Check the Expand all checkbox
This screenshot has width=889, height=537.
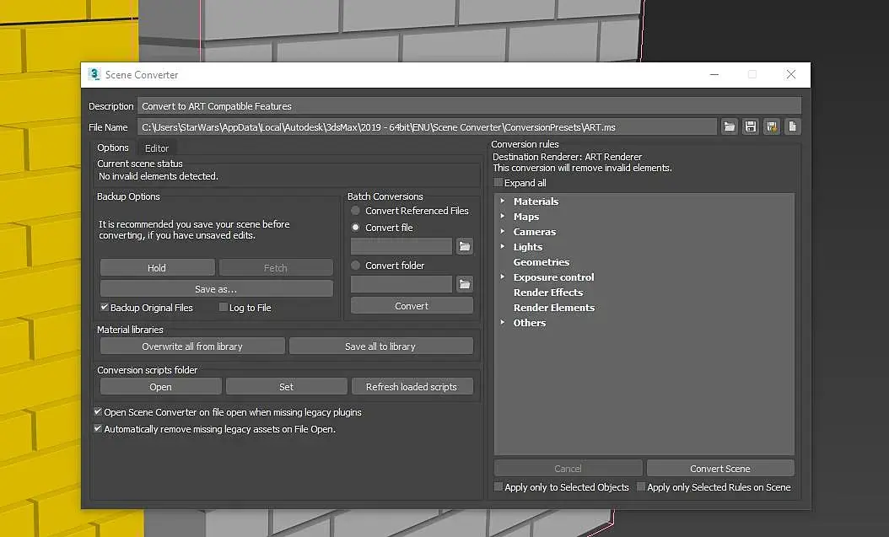pos(498,182)
